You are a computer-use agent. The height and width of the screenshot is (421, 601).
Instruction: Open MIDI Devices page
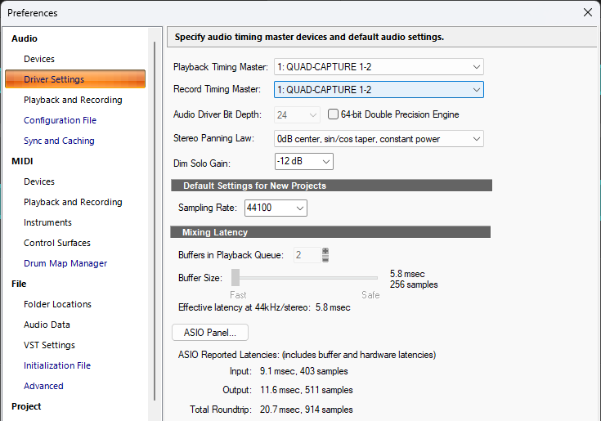(39, 181)
